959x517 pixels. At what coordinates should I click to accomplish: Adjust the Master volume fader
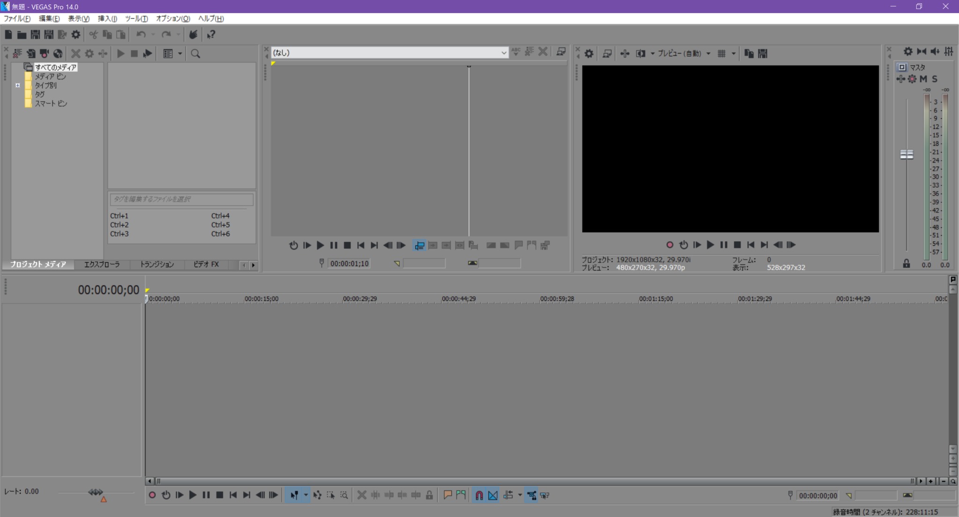pyautogui.click(x=907, y=155)
